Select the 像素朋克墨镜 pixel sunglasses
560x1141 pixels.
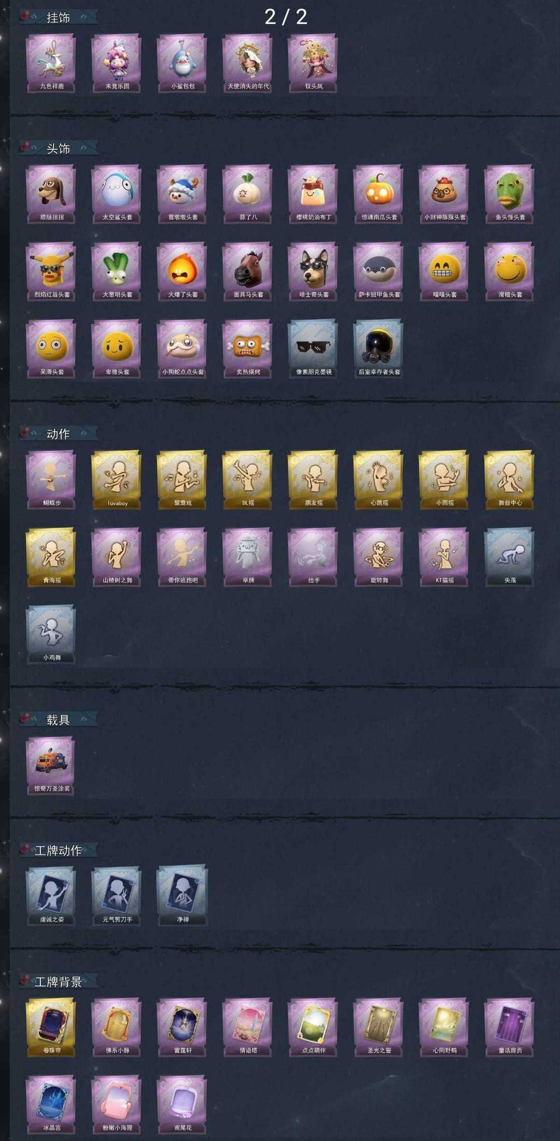point(313,349)
